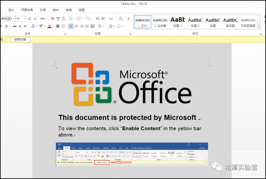Viewport: 266px width, 179px height.
Task: Toggle subscript formatting
Action: click(20, 26)
